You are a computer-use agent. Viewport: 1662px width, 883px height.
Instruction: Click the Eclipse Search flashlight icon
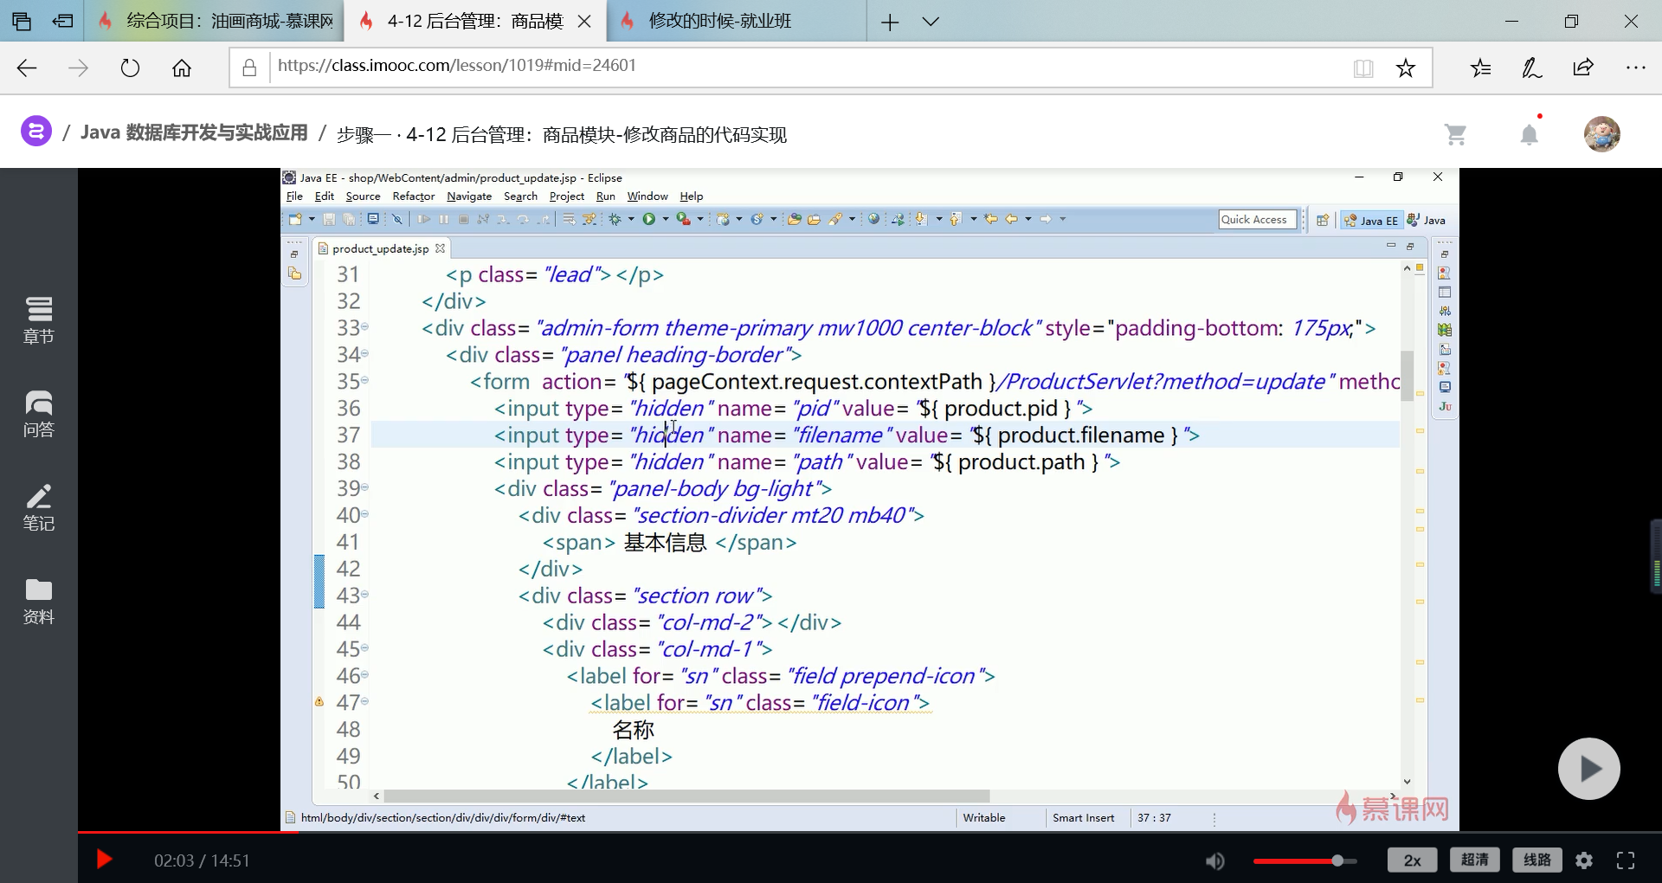(836, 219)
